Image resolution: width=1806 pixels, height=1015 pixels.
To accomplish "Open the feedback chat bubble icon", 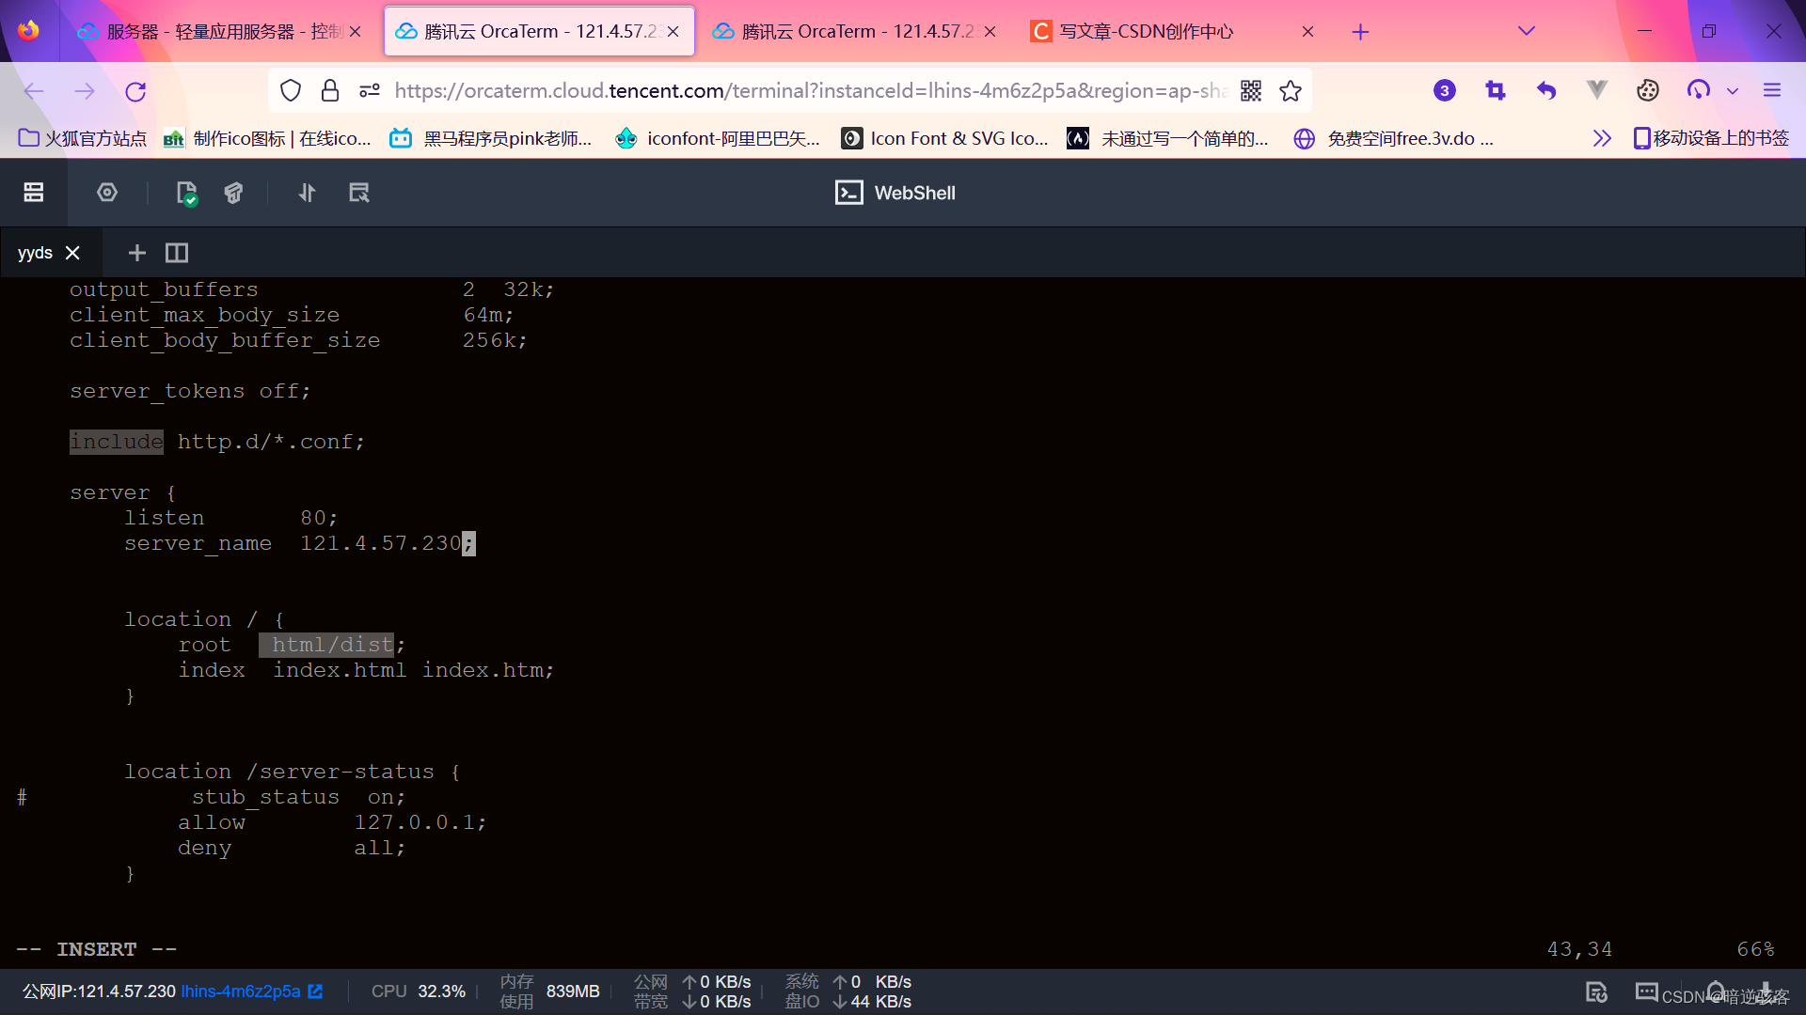I will pos(1646,992).
